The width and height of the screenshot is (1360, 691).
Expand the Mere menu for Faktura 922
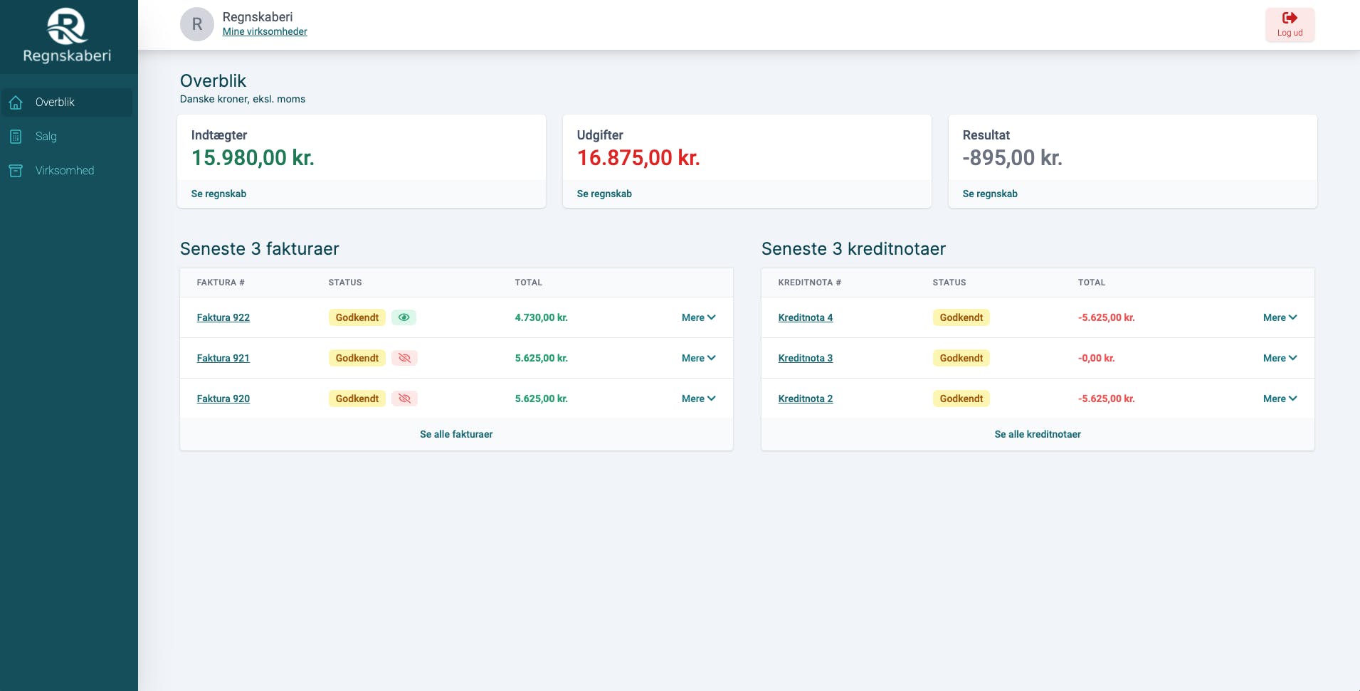(698, 317)
